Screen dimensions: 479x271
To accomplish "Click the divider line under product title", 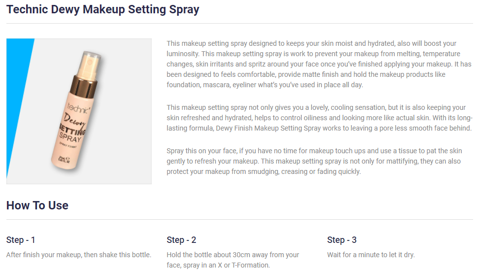I will tap(239, 23).
